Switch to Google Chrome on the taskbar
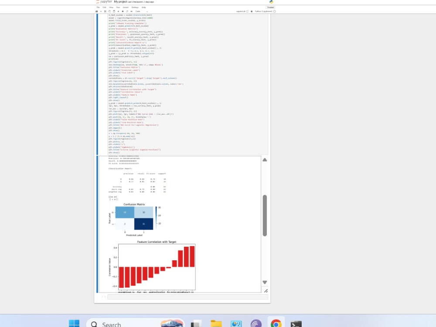 click(x=276, y=324)
